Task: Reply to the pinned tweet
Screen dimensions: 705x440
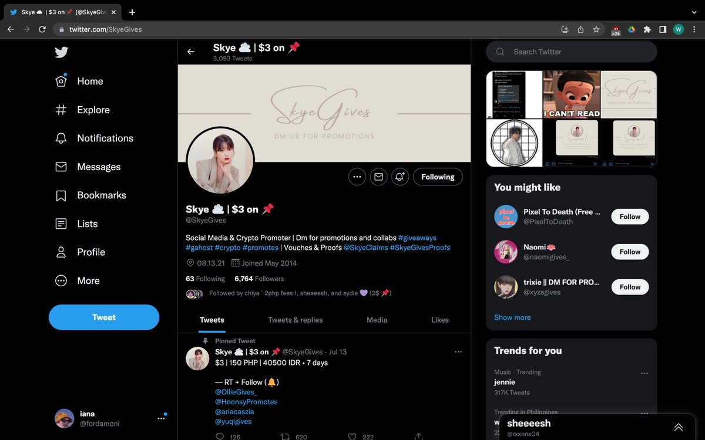Action: (x=220, y=436)
